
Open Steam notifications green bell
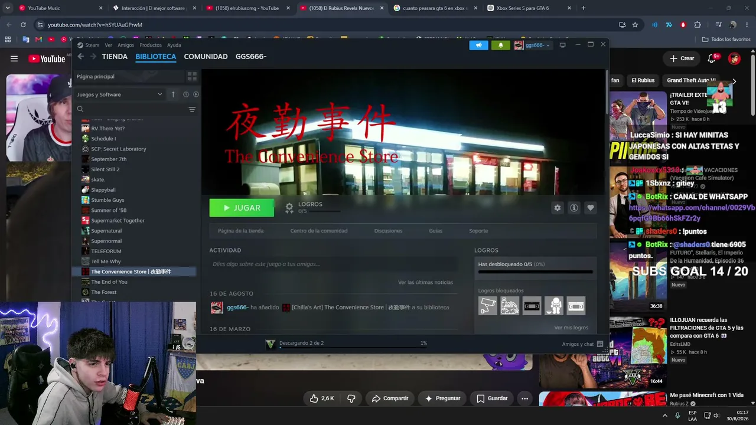click(x=500, y=45)
